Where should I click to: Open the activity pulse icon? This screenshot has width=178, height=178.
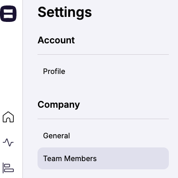pyautogui.click(x=8, y=142)
